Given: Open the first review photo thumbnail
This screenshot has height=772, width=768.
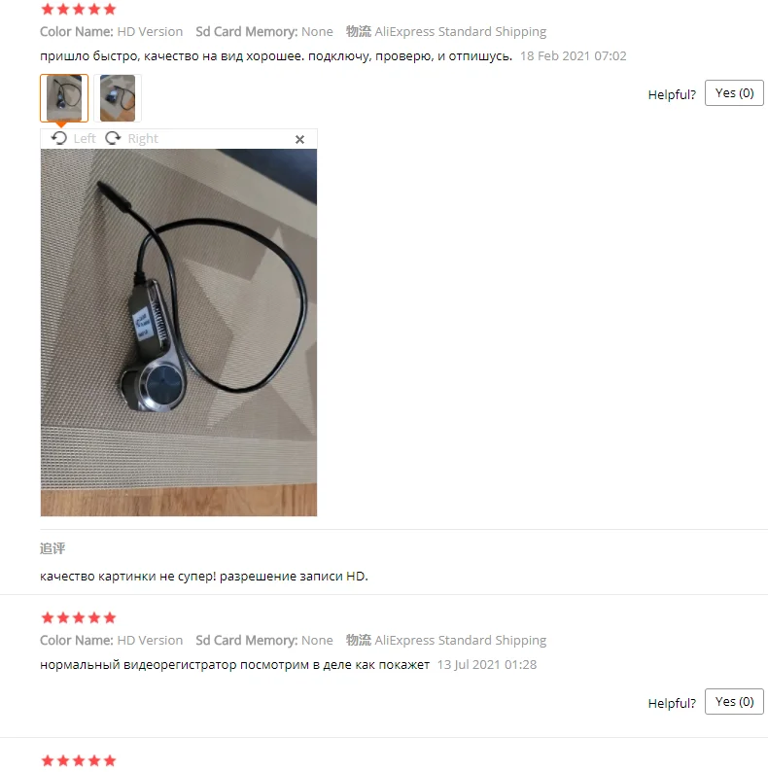Looking at the screenshot, I should 64,98.
